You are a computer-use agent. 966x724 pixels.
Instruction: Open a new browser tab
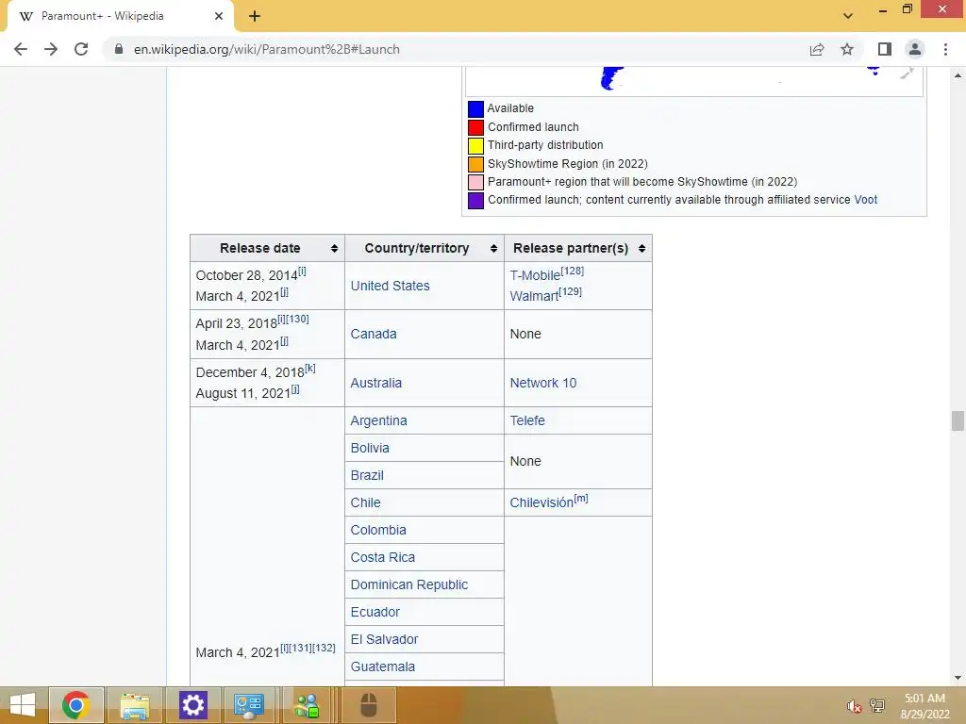[255, 16]
